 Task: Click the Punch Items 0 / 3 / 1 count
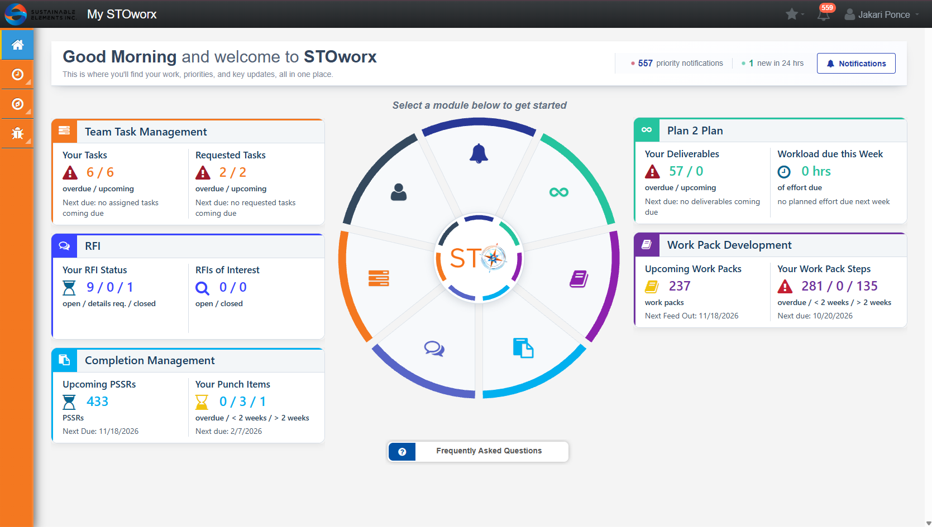pos(243,402)
